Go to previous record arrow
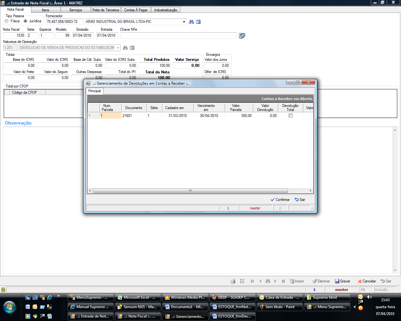 [260, 281]
